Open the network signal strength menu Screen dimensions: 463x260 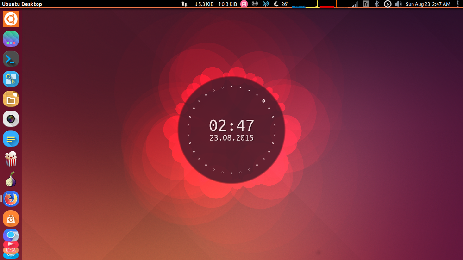pos(355,4)
